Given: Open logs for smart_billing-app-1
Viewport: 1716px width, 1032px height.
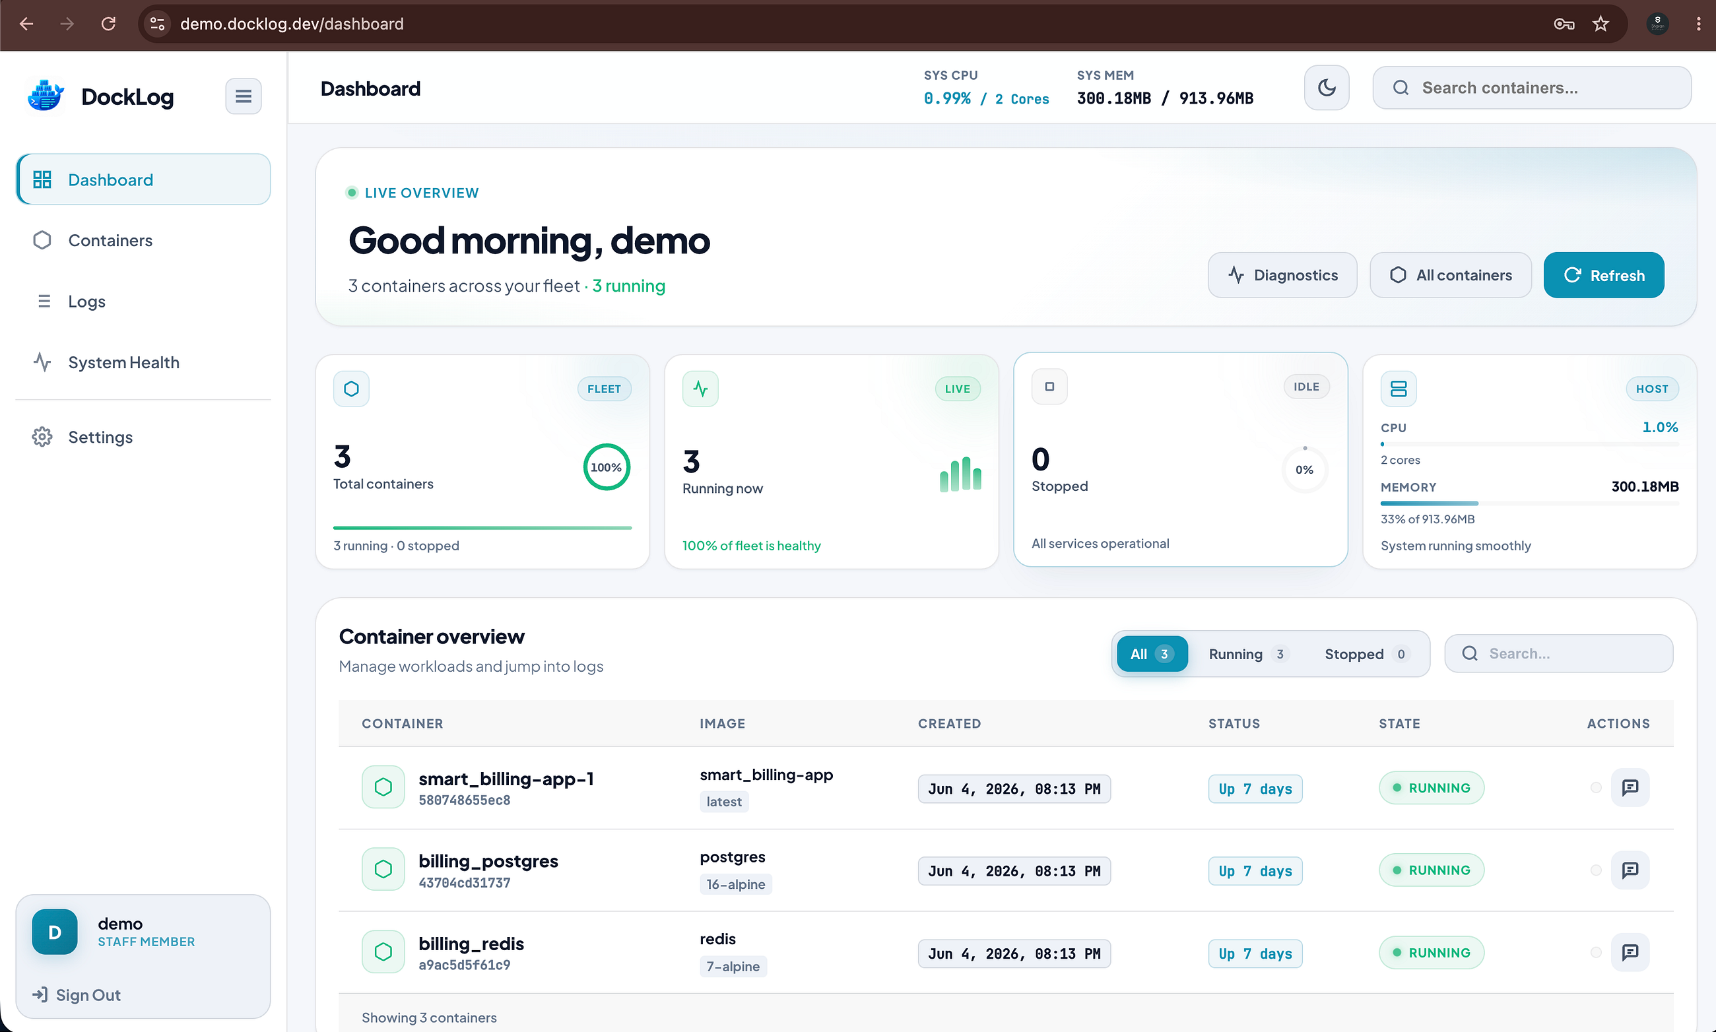Looking at the screenshot, I should point(1630,787).
